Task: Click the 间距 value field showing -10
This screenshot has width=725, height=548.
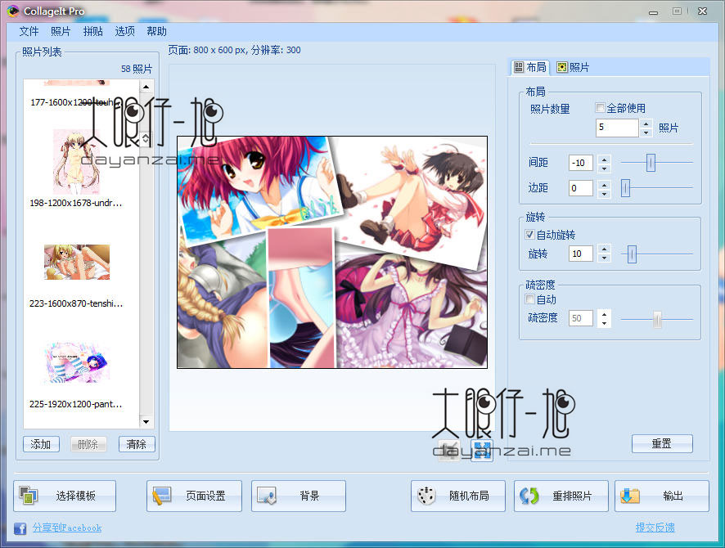Action: [x=581, y=163]
